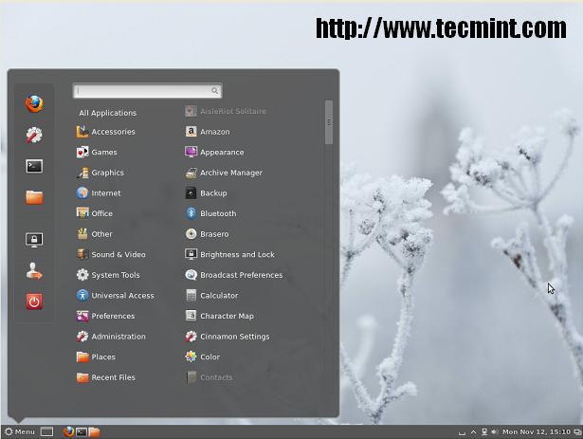This screenshot has height=439, width=583.
Task: Click the Lock Screen icon in sidebar
Action: (x=34, y=240)
